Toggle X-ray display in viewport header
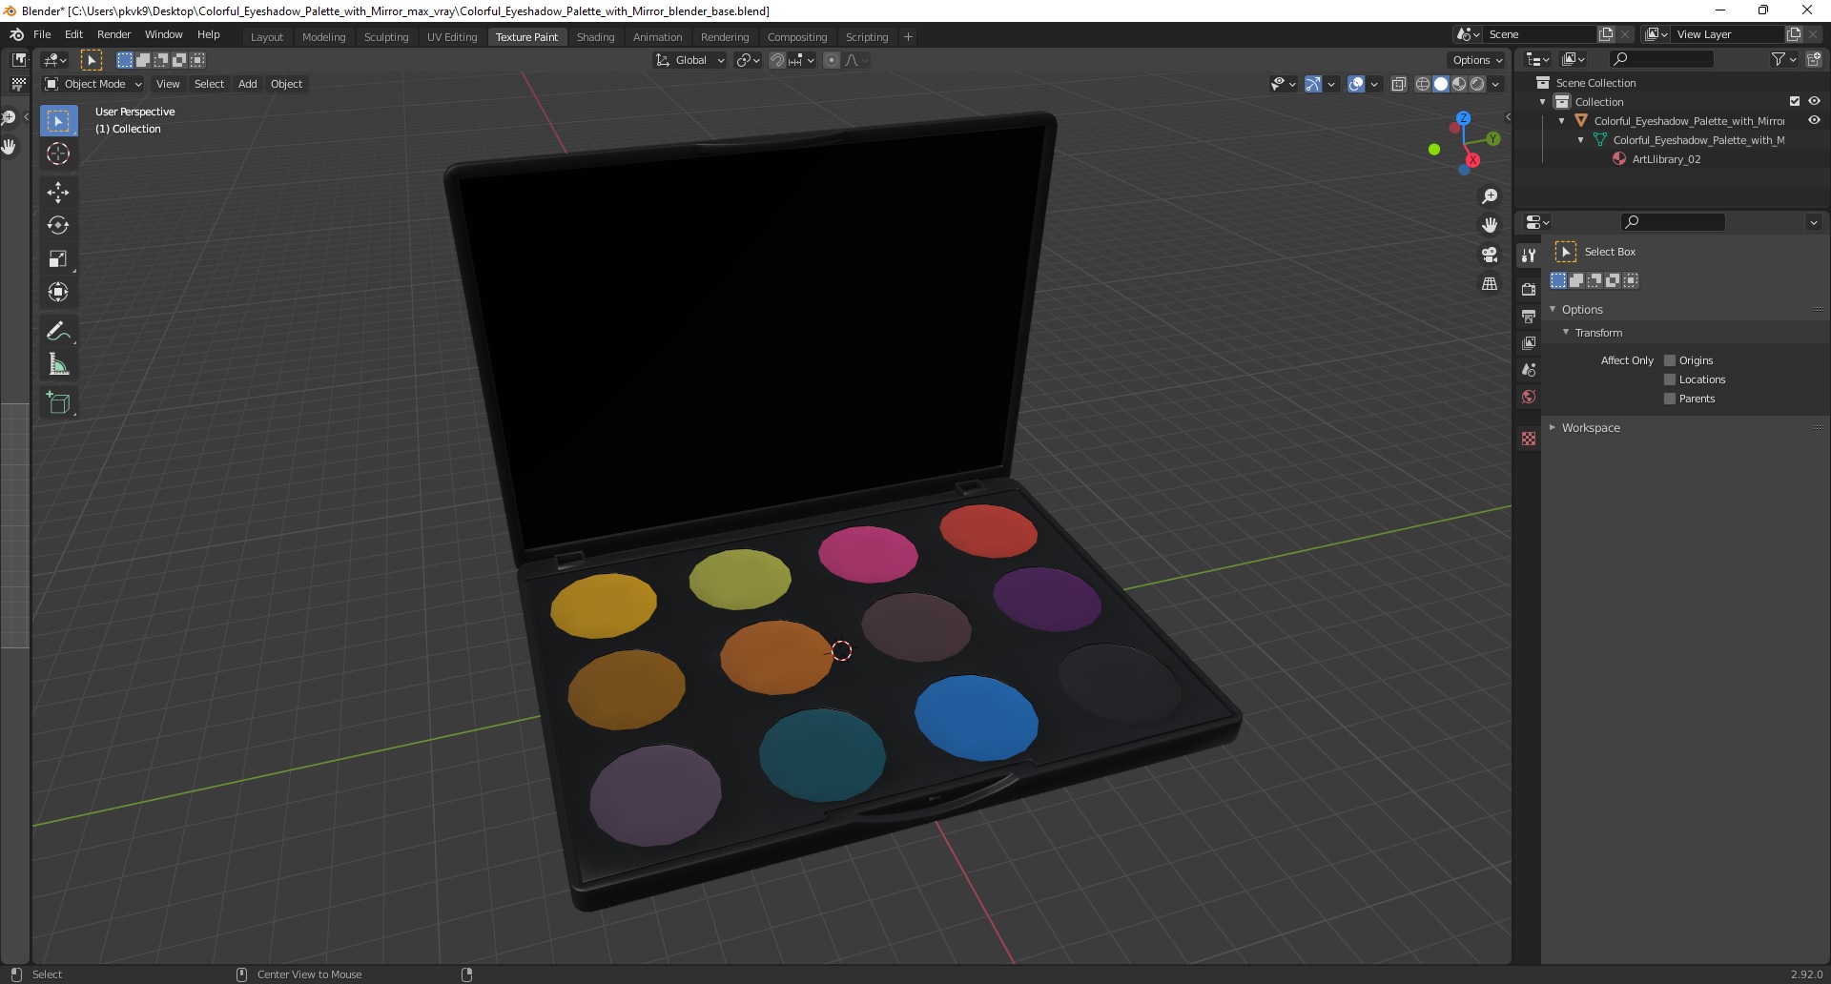The width and height of the screenshot is (1831, 984). click(x=1399, y=84)
